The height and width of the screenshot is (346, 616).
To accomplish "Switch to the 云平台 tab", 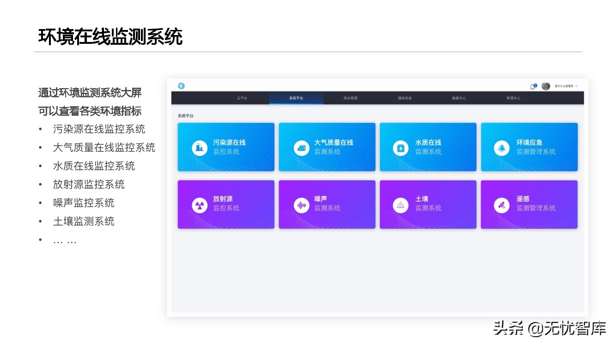I will [x=242, y=98].
